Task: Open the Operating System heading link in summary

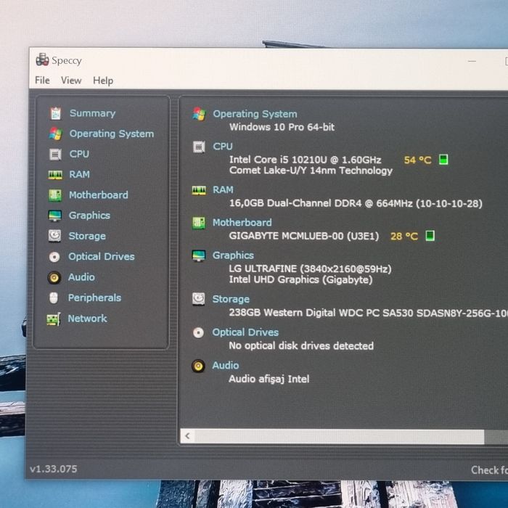Action: coord(255,114)
